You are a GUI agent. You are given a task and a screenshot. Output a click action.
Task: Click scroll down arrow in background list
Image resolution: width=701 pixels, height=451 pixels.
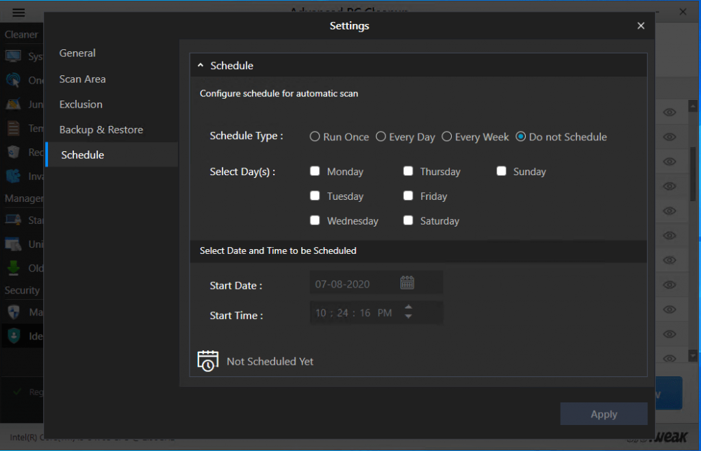tap(693, 356)
